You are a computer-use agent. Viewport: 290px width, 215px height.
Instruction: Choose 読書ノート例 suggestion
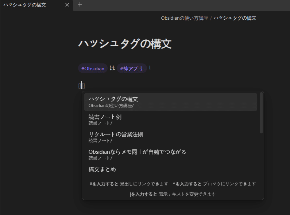pyautogui.click(x=170, y=120)
